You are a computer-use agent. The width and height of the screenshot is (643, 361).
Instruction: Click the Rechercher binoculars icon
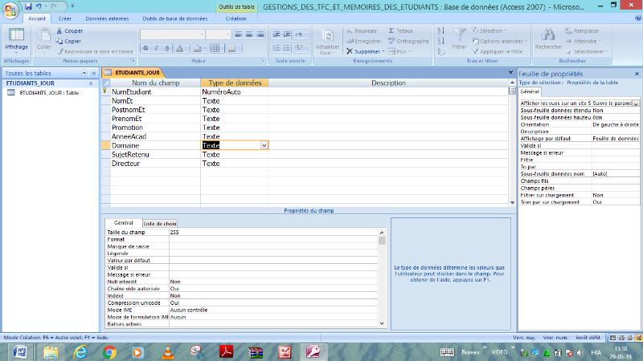click(548, 36)
